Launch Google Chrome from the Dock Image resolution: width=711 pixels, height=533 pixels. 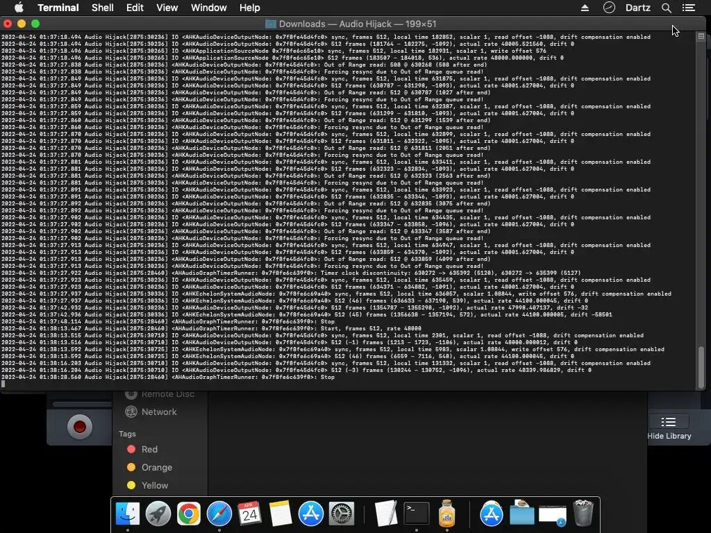(x=189, y=514)
